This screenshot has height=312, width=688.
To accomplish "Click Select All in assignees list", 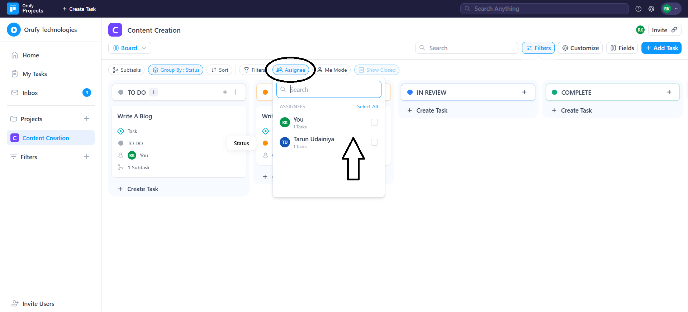I will (x=367, y=107).
